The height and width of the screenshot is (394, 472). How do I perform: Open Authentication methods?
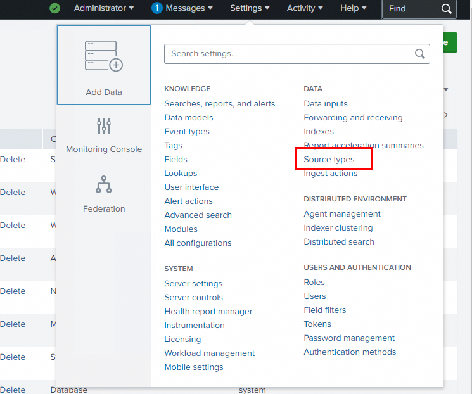pyautogui.click(x=350, y=352)
